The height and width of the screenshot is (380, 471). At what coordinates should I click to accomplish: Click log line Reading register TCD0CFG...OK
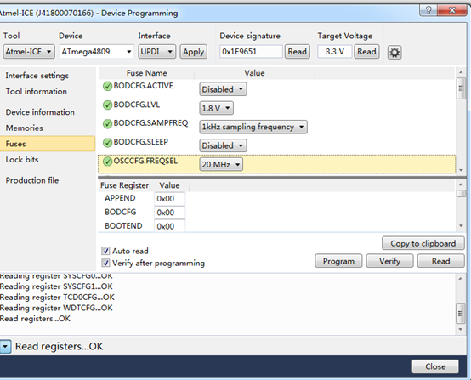tap(57, 297)
